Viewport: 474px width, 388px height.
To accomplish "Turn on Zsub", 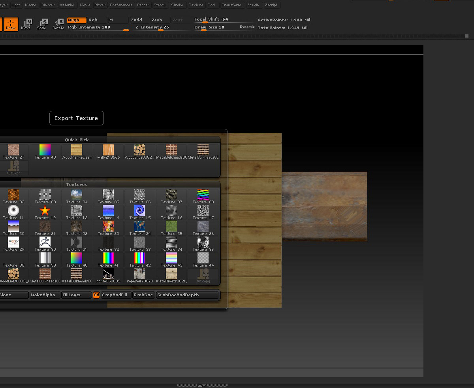I will tap(160, 20).
